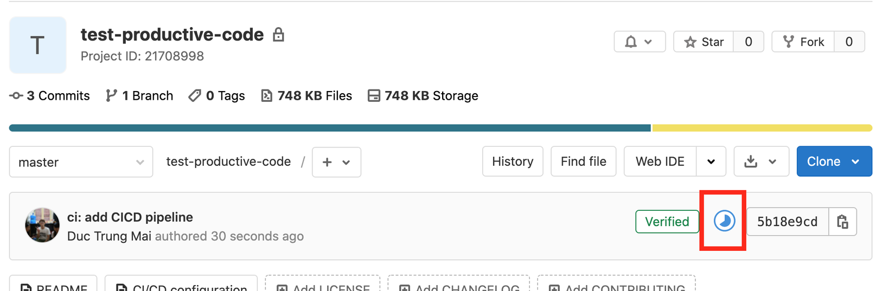Image resolution: width=895 pixels, height=291 pixels.
Task: Click the yellow segment of the language bar
Action: coord(762,128)
